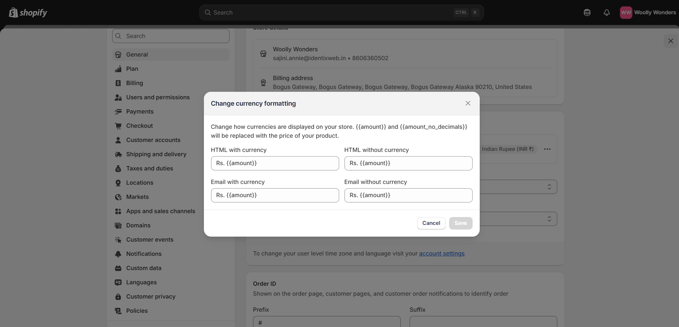Click the Languages icon in sidebar
The height and width of the screenshot is (327, 679).
(x=118, y=282)
